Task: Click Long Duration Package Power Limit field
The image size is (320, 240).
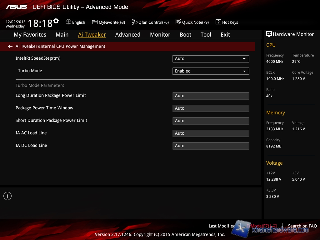Action: pyautogui.click(x=211, y=96)
